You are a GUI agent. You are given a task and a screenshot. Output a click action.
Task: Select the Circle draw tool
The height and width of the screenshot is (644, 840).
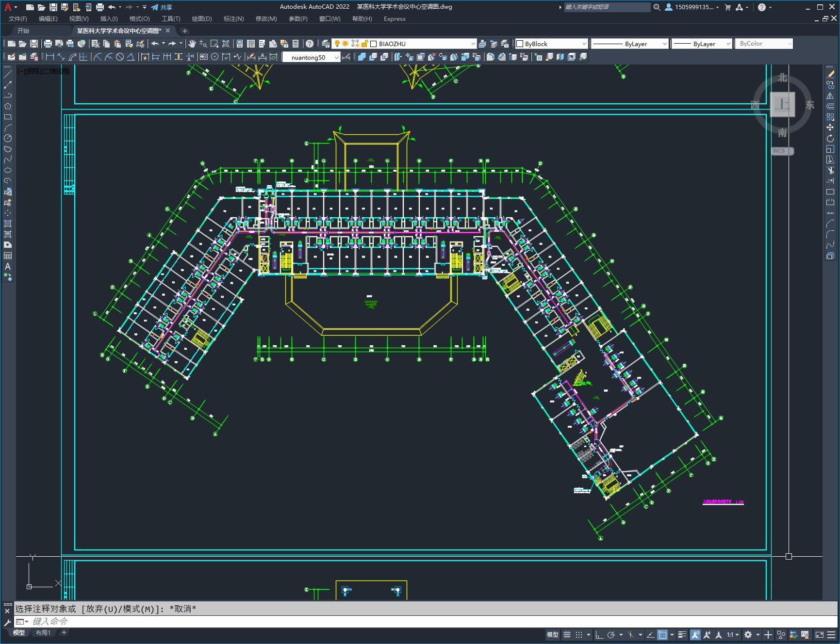[x=8, y=138]
